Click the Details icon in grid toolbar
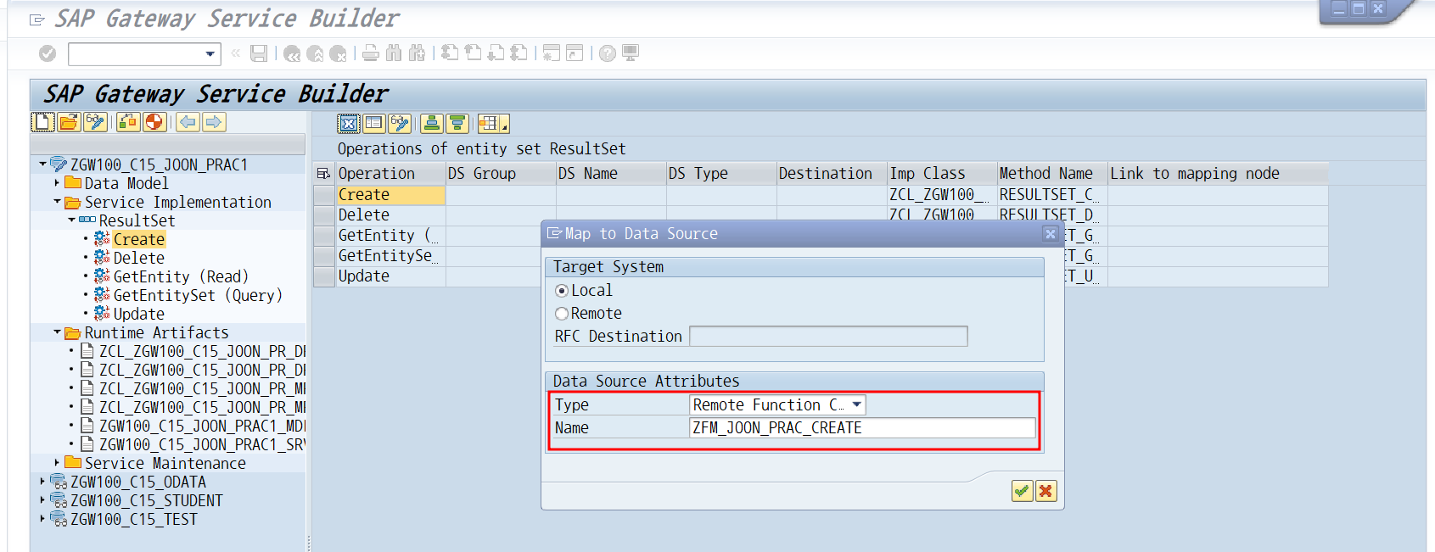 point(373,124)
